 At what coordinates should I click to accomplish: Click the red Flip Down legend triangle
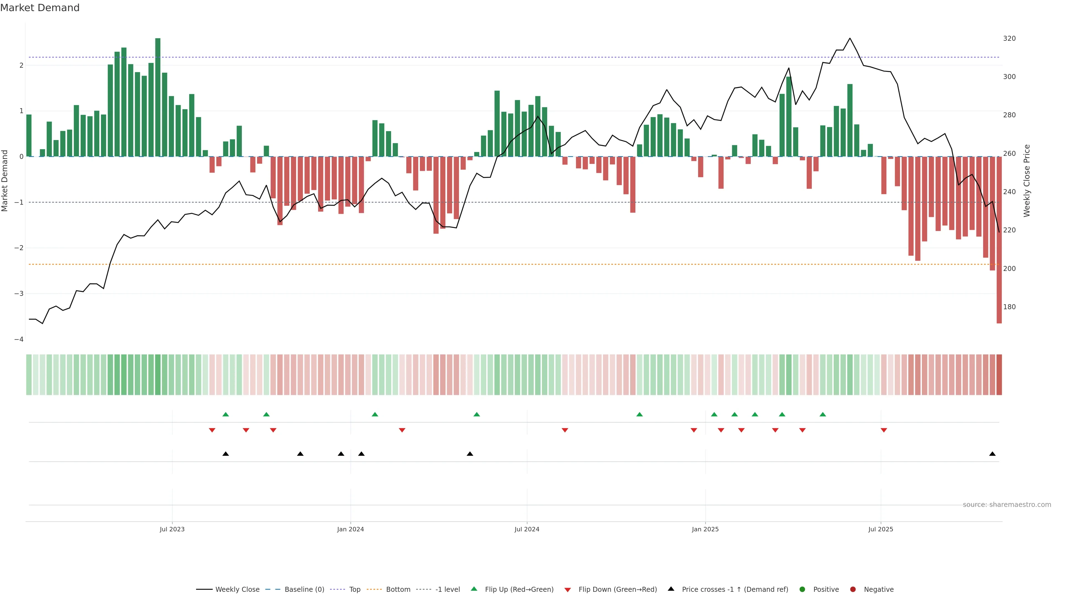click(x=568, y=590)
